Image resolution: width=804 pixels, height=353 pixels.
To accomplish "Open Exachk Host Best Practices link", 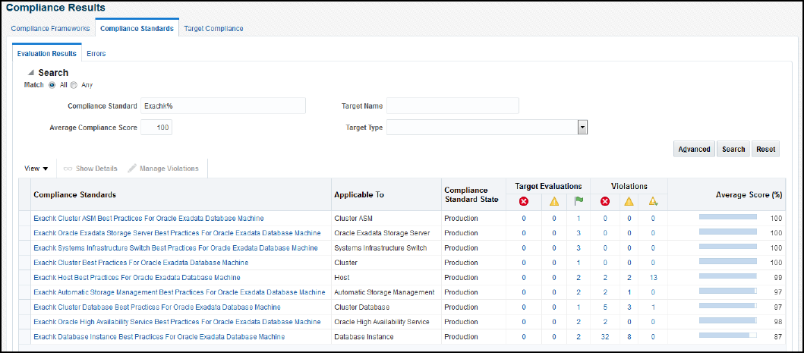I will 137,278.
